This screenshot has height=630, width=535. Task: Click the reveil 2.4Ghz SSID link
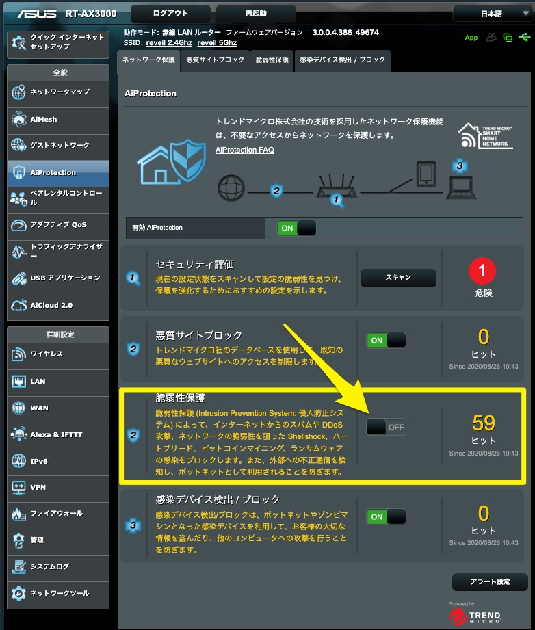(169, 42)
